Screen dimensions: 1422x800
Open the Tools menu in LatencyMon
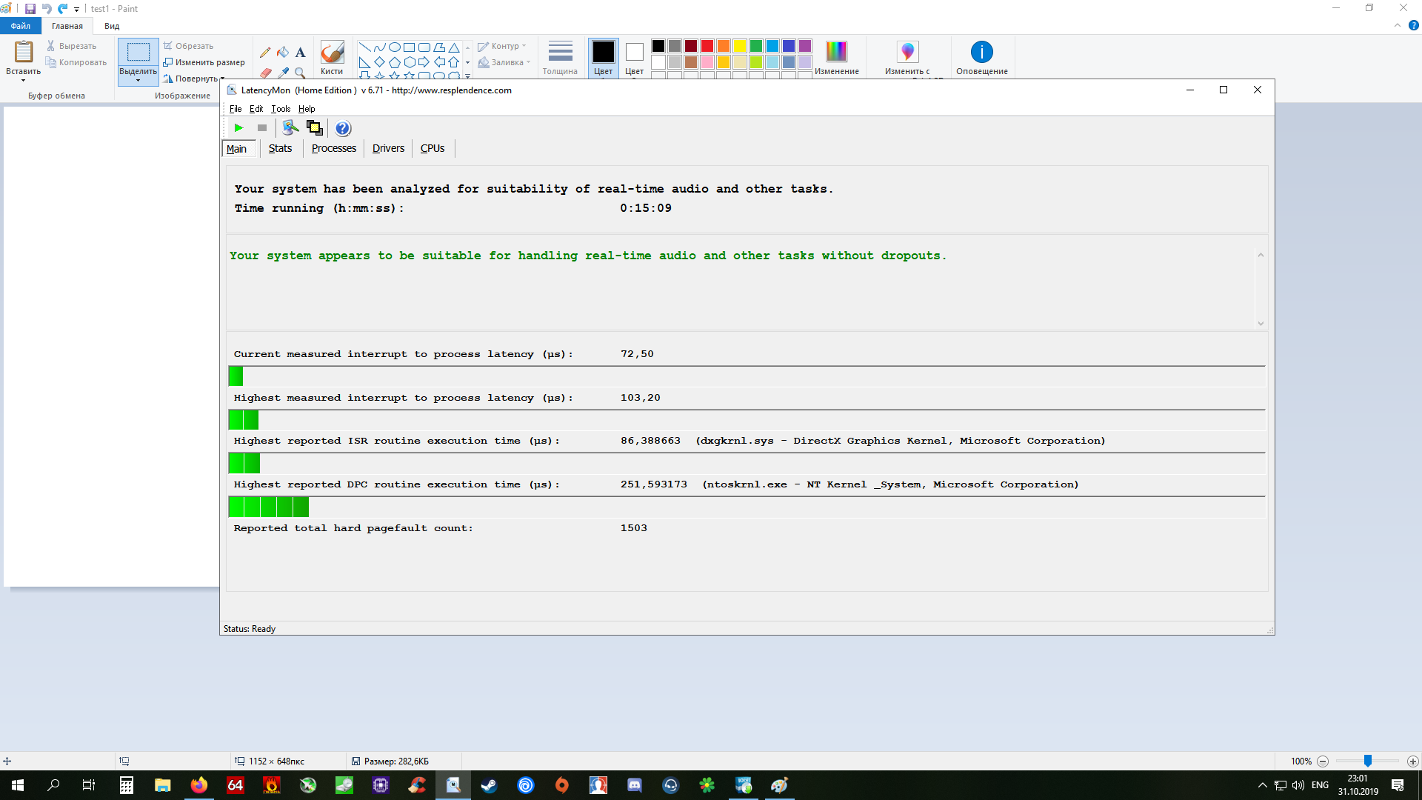pos(280,109)
